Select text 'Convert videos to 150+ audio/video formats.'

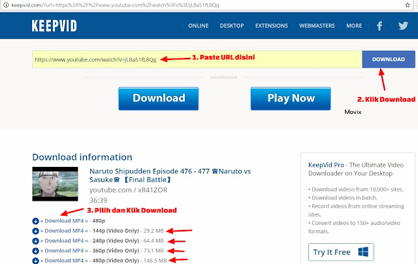pos(354,227)
